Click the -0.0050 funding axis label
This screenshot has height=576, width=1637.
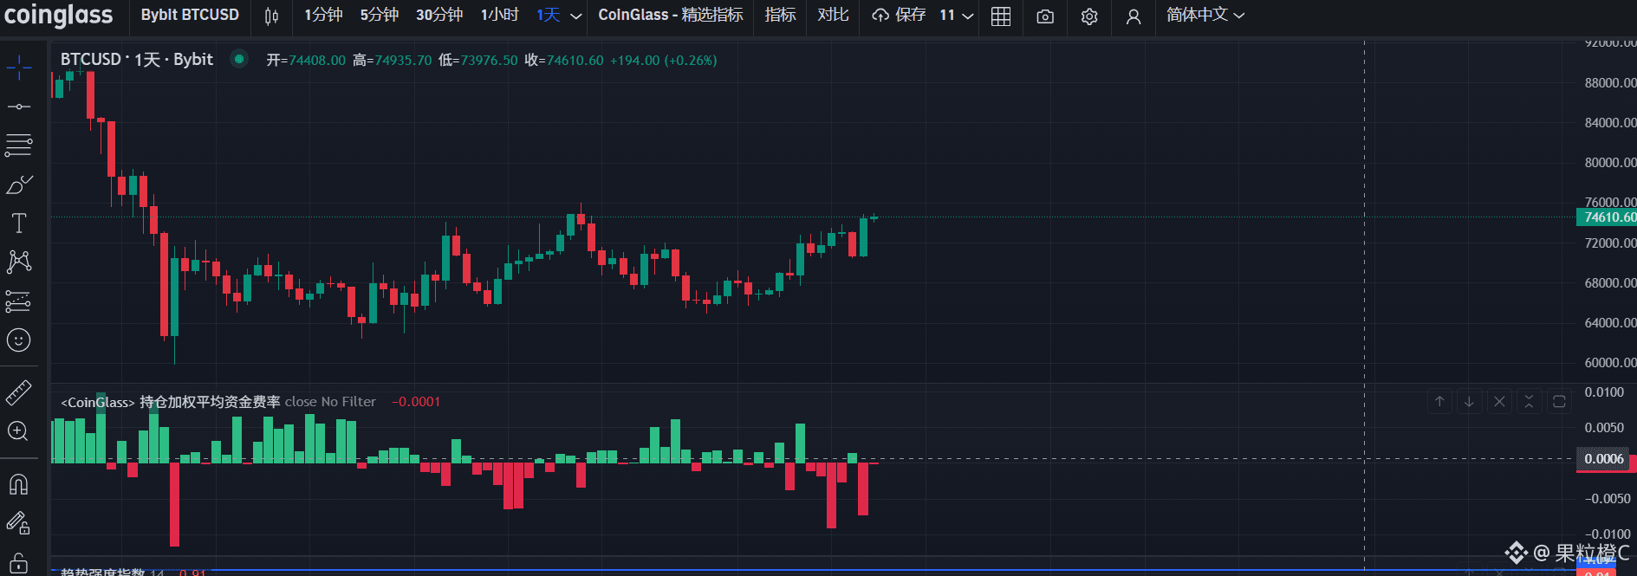1607,499
